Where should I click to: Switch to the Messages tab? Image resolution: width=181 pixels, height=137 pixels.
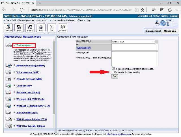click(x=170, y=31)
